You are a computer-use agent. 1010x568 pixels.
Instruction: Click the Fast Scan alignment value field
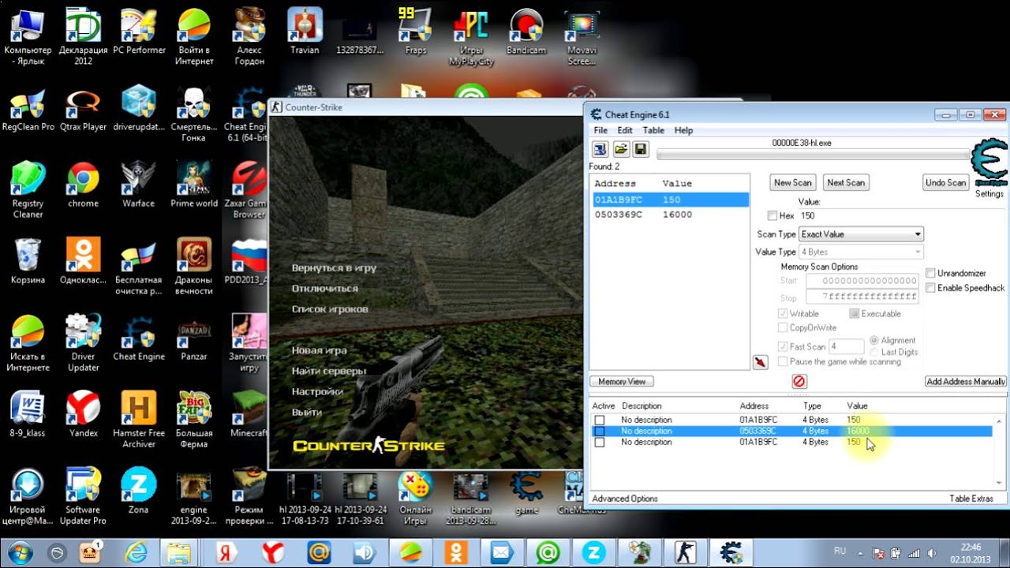pos(846,346)
